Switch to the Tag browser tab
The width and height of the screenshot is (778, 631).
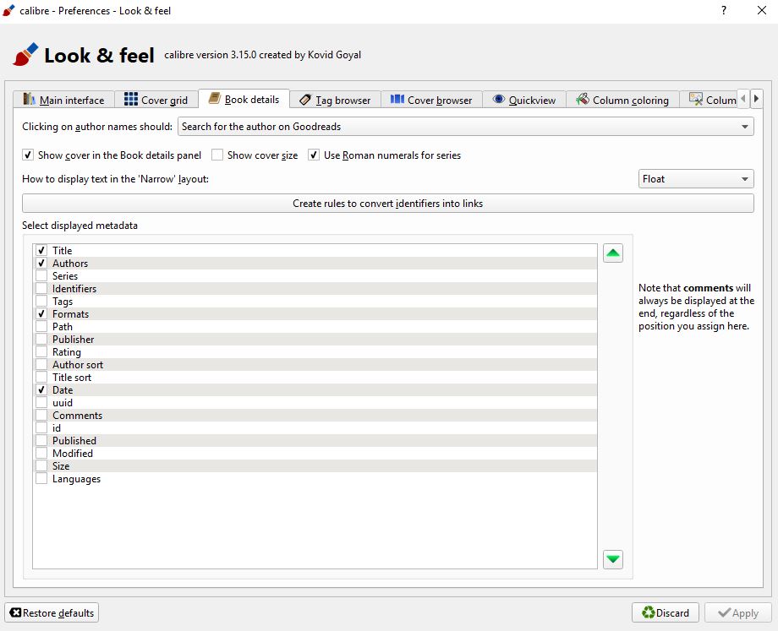pos(335,100)
